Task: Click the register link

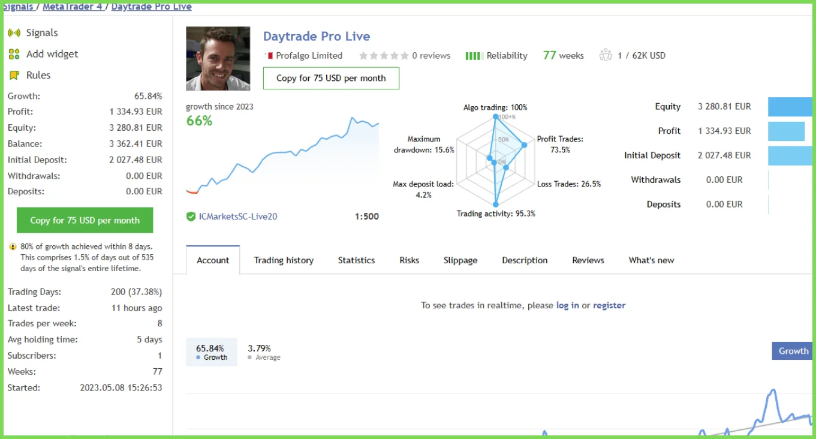Action: [x=609, y=305]
